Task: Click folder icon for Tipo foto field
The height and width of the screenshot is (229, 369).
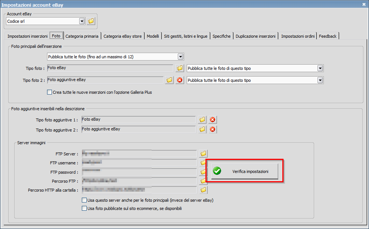Action: (x=180, y=68)
